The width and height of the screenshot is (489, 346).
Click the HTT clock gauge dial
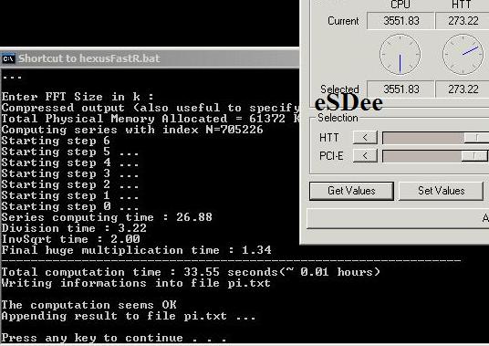pos(463,55)
